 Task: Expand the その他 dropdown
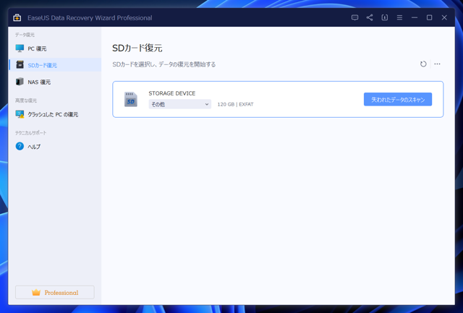[x=180, y=104]
